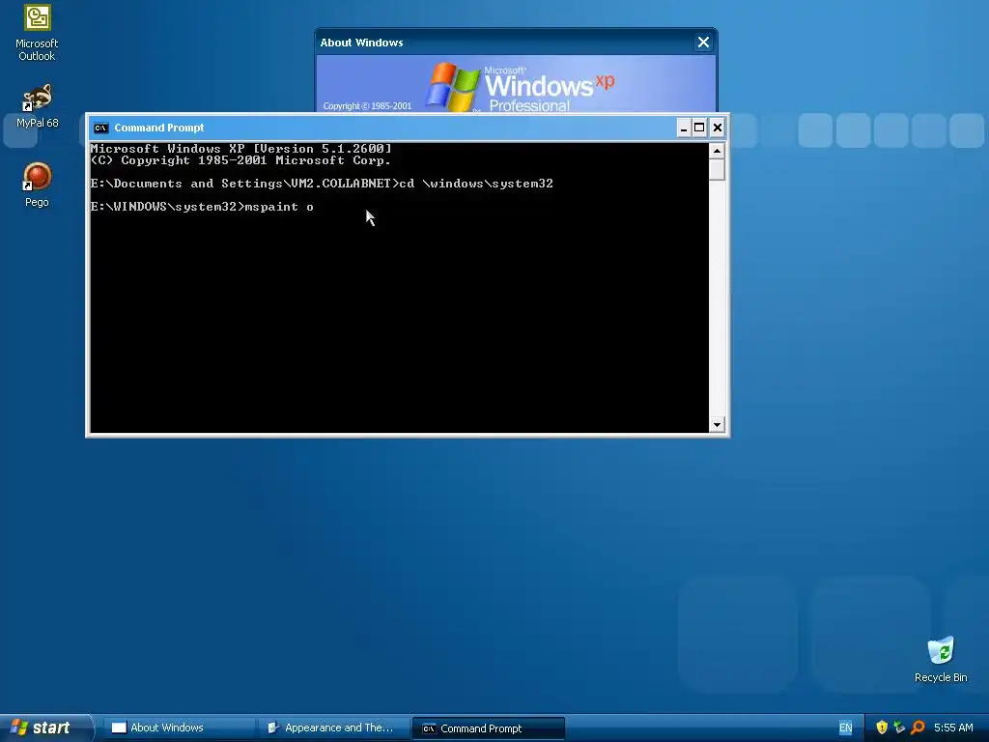Close the Command Prompt window
This screenshot has height=742, width=989.
point(718,128)
